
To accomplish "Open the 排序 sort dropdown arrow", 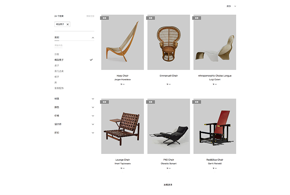I will tap(235, 6).
